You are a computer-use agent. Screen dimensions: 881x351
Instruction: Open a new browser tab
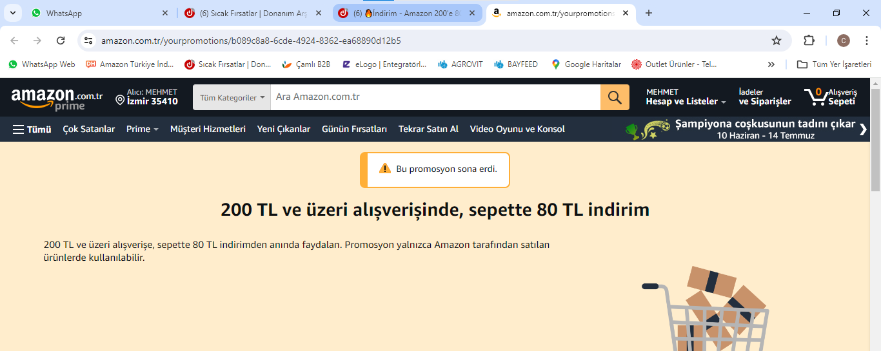click(x=649, y=13)
